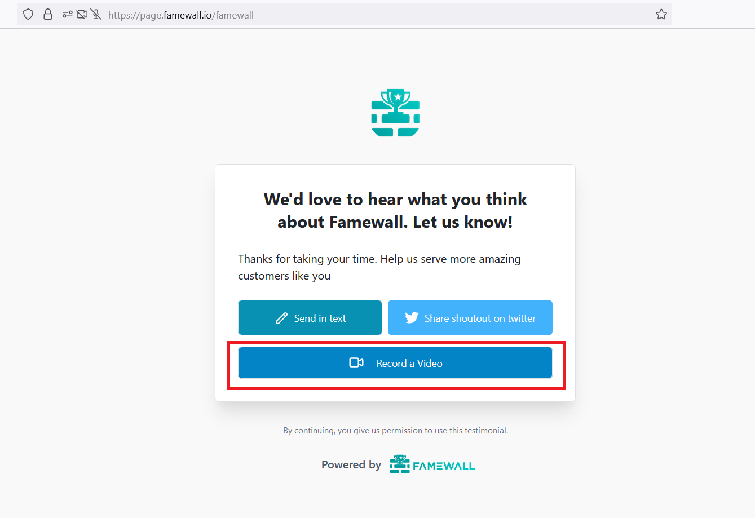Click the small Famewall logo in footer

(x=400, y=464)
